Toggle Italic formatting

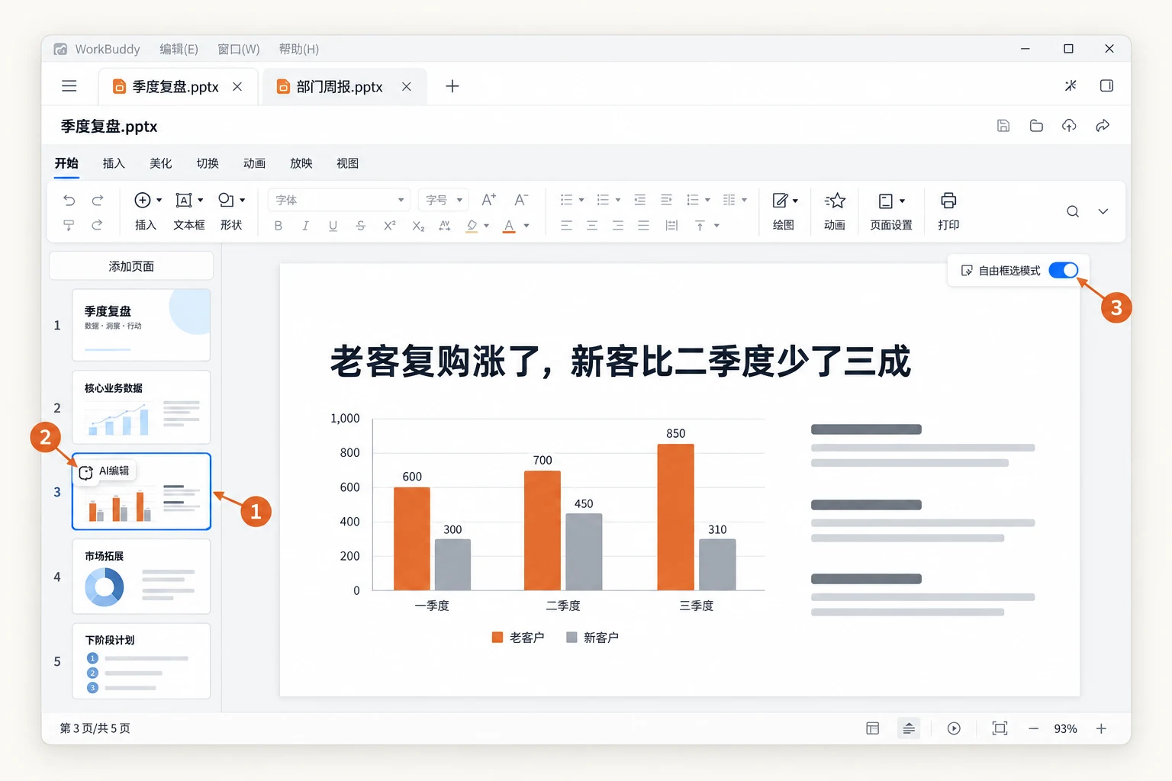point(305,226)
